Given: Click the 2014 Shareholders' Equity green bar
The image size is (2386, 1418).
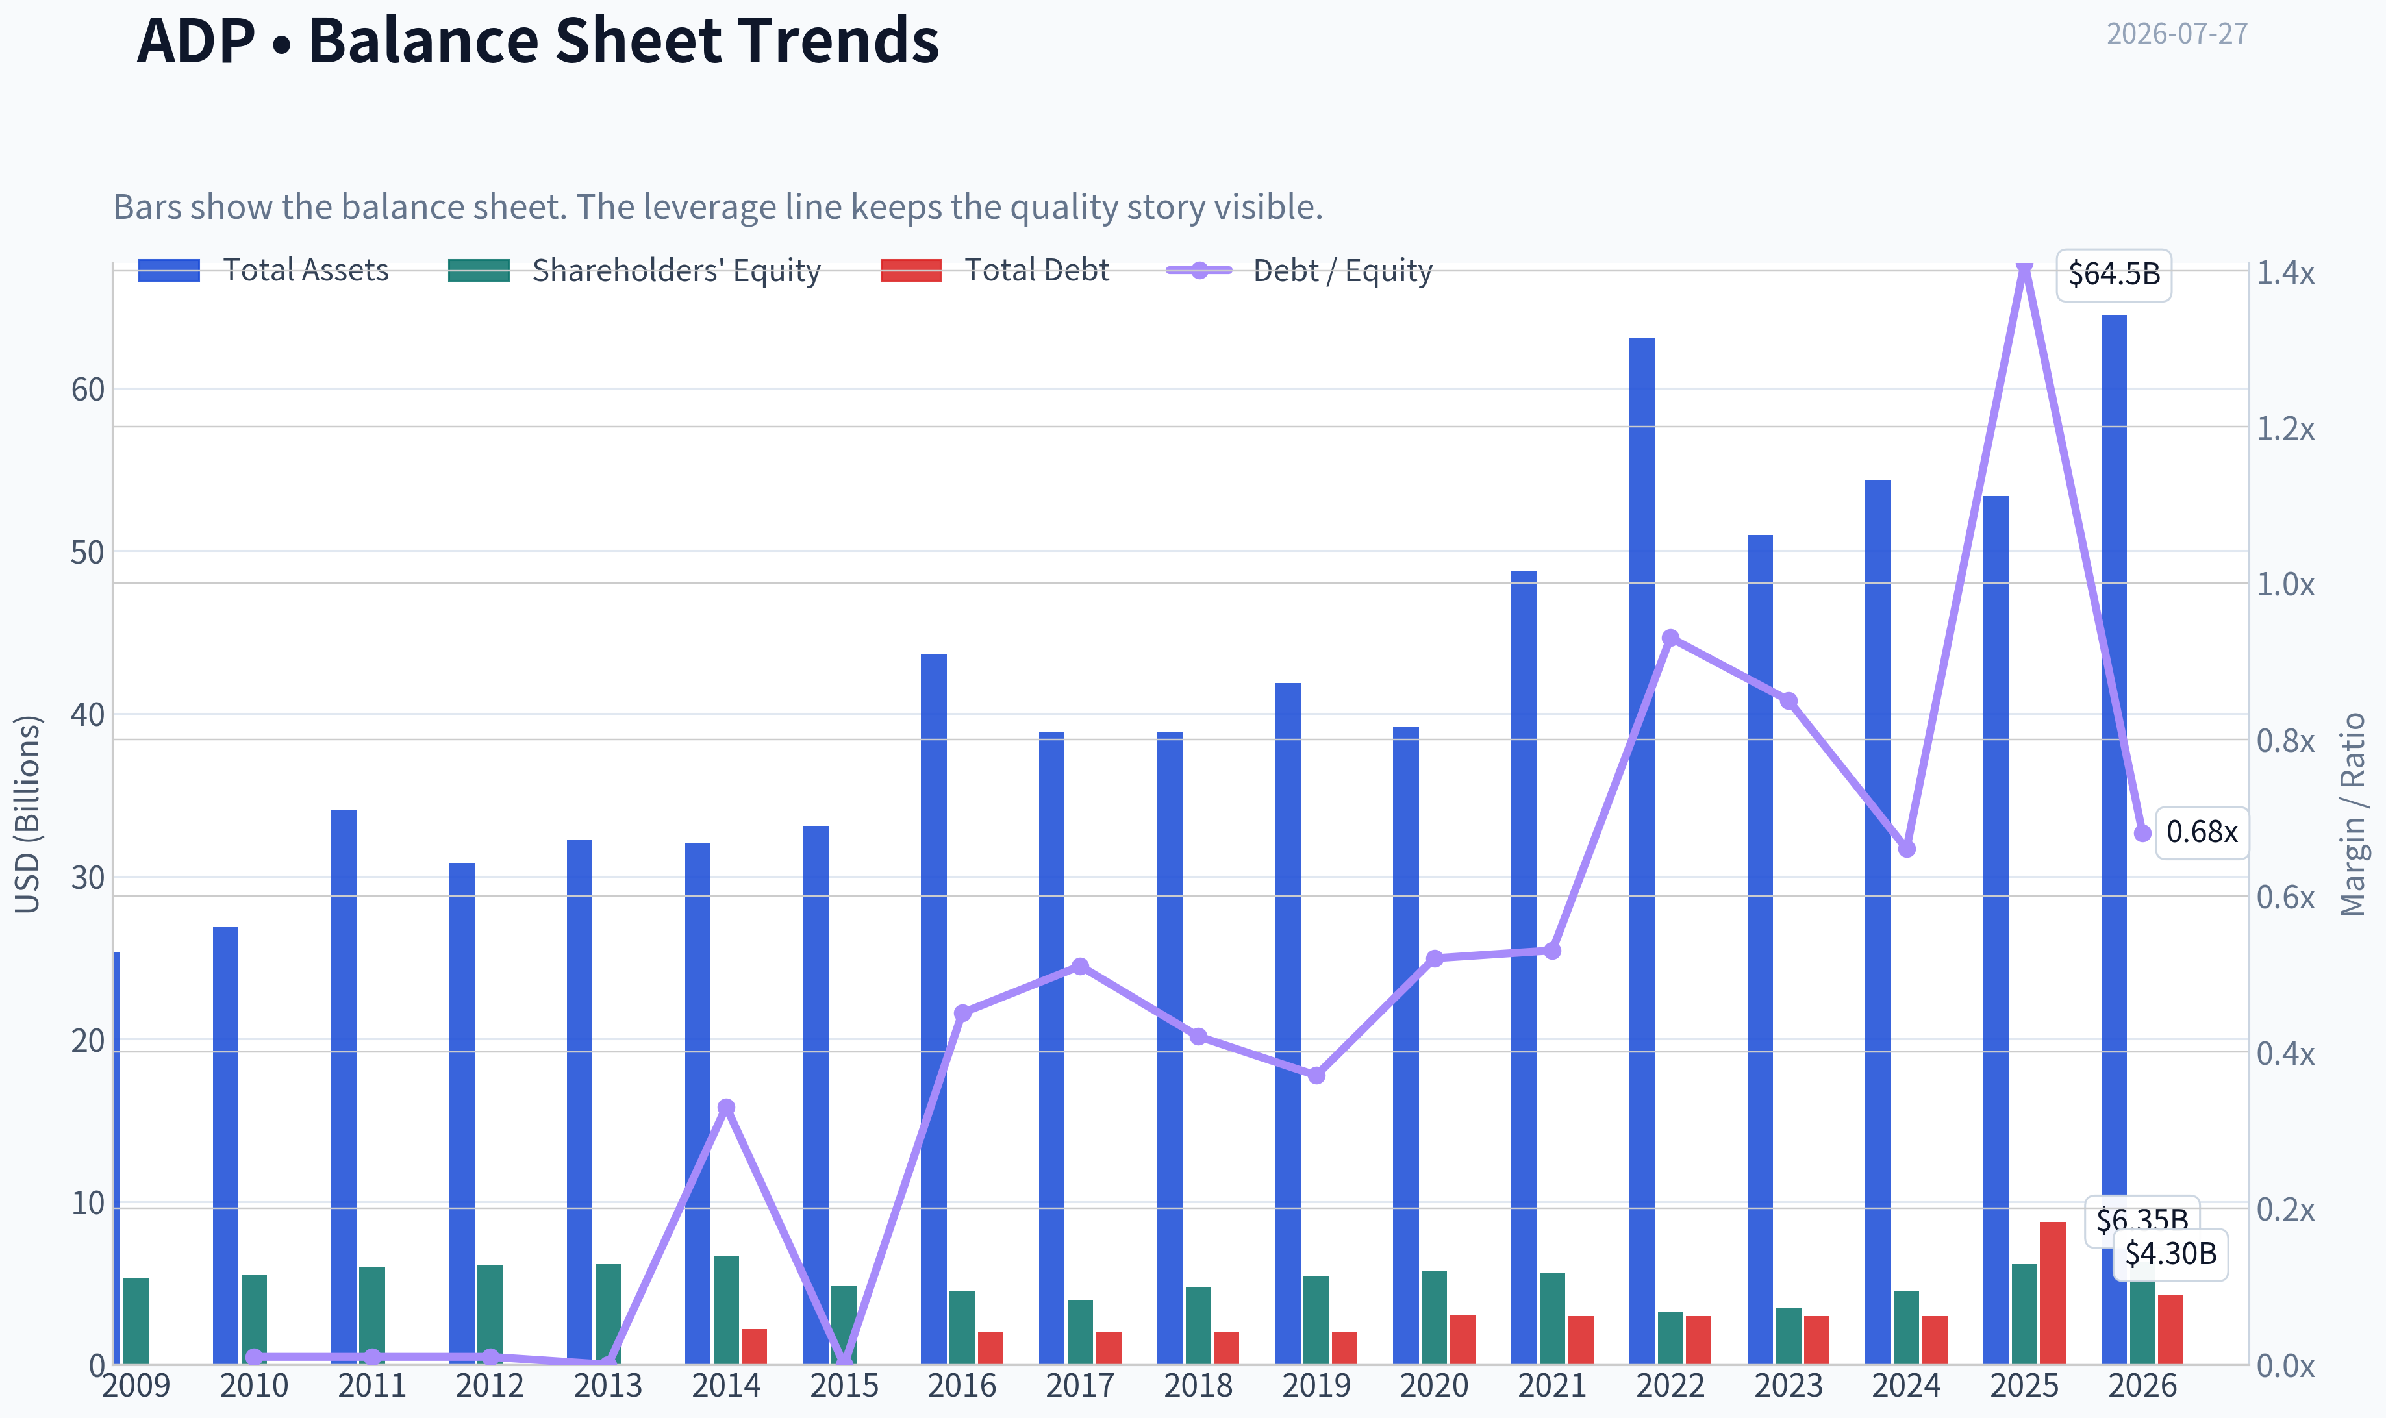Looking at the screenshot, I should (x=726, y=1310).
